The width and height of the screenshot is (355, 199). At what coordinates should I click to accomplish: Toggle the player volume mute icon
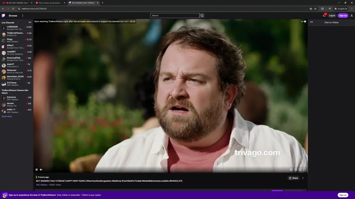pos(41,170)
